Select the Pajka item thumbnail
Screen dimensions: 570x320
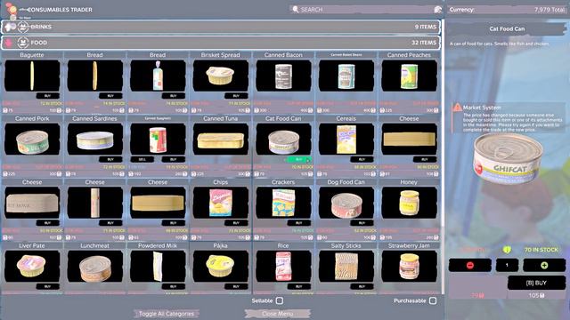(x=220, y=266)
